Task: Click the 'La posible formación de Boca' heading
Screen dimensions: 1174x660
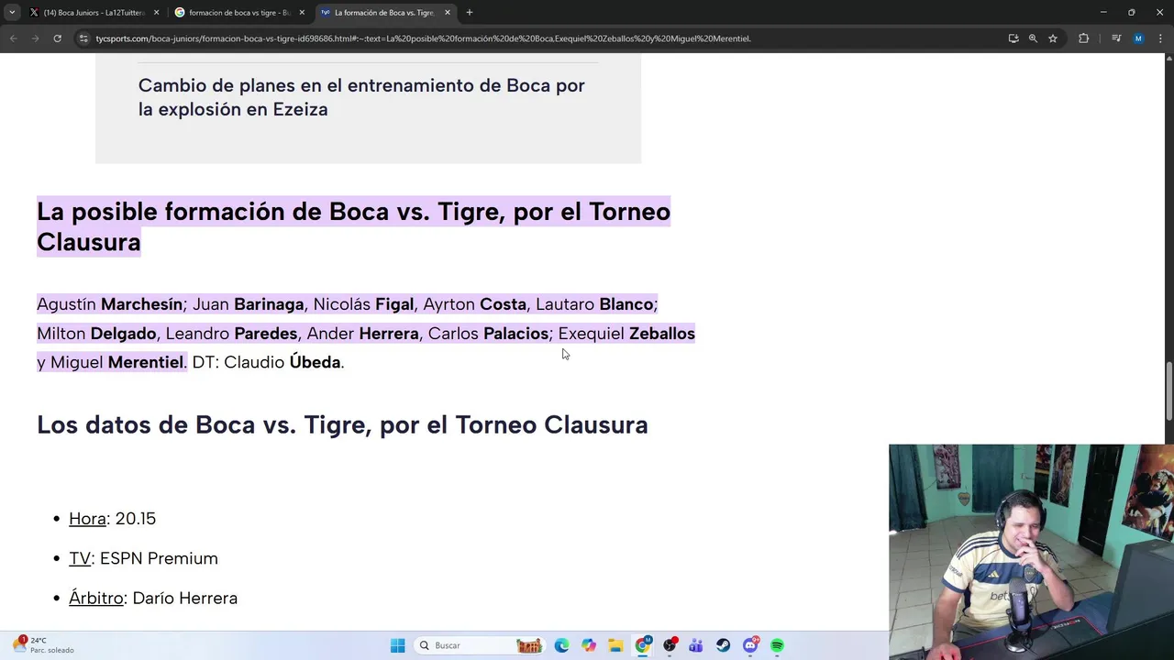Action: point(353,226)
